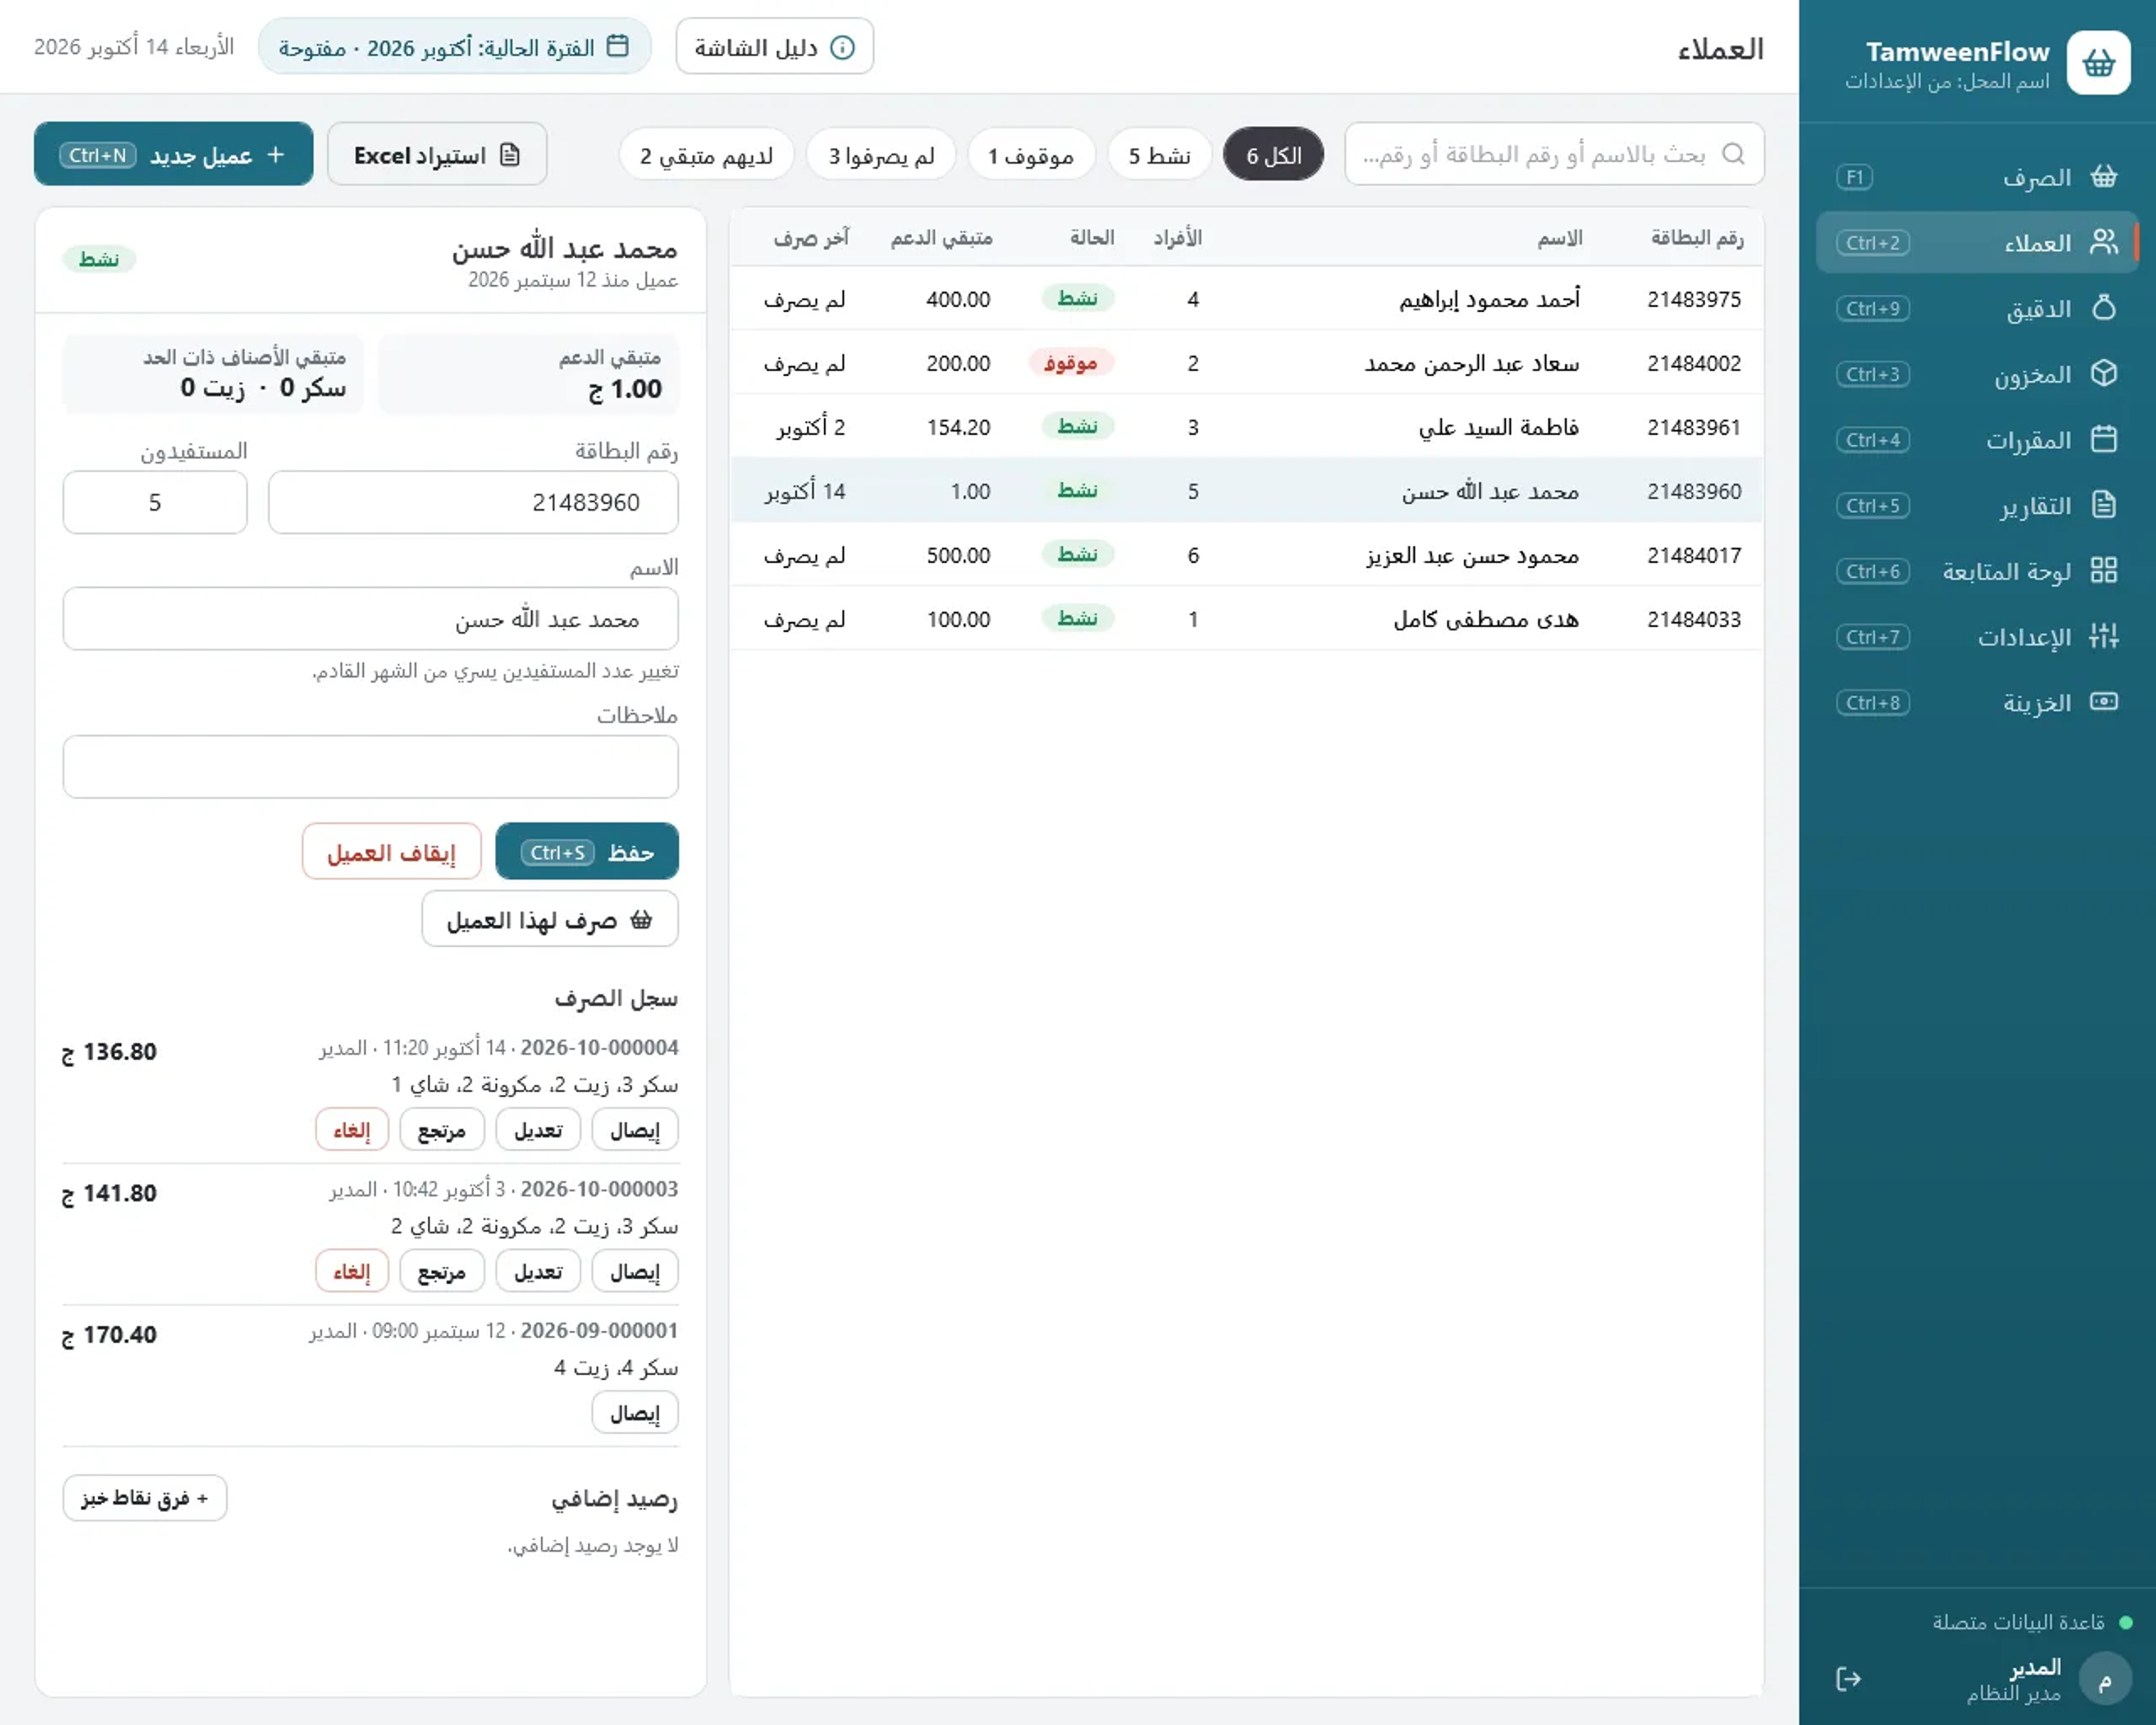Screen dimensions: 2156x1725
Task: Click the استيراد Excel button
Action: point(437,155)
